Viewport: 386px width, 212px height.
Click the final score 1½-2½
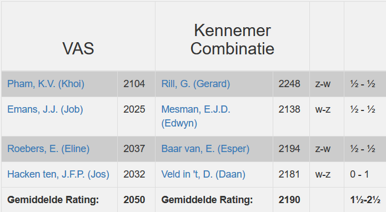(365, 200)
